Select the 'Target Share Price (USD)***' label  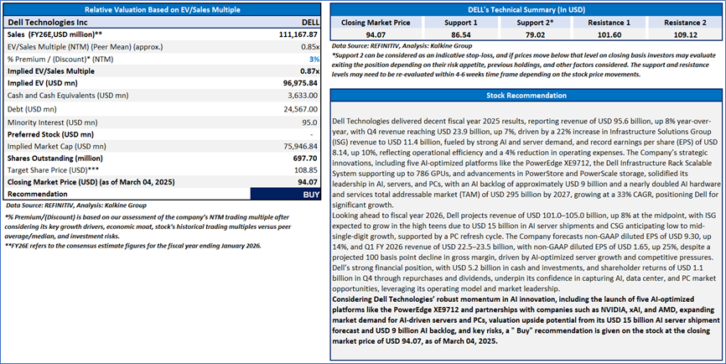coord(54,170)
